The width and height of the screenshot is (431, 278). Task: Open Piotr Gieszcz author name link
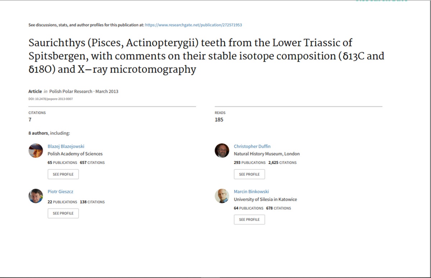[60, 192]
